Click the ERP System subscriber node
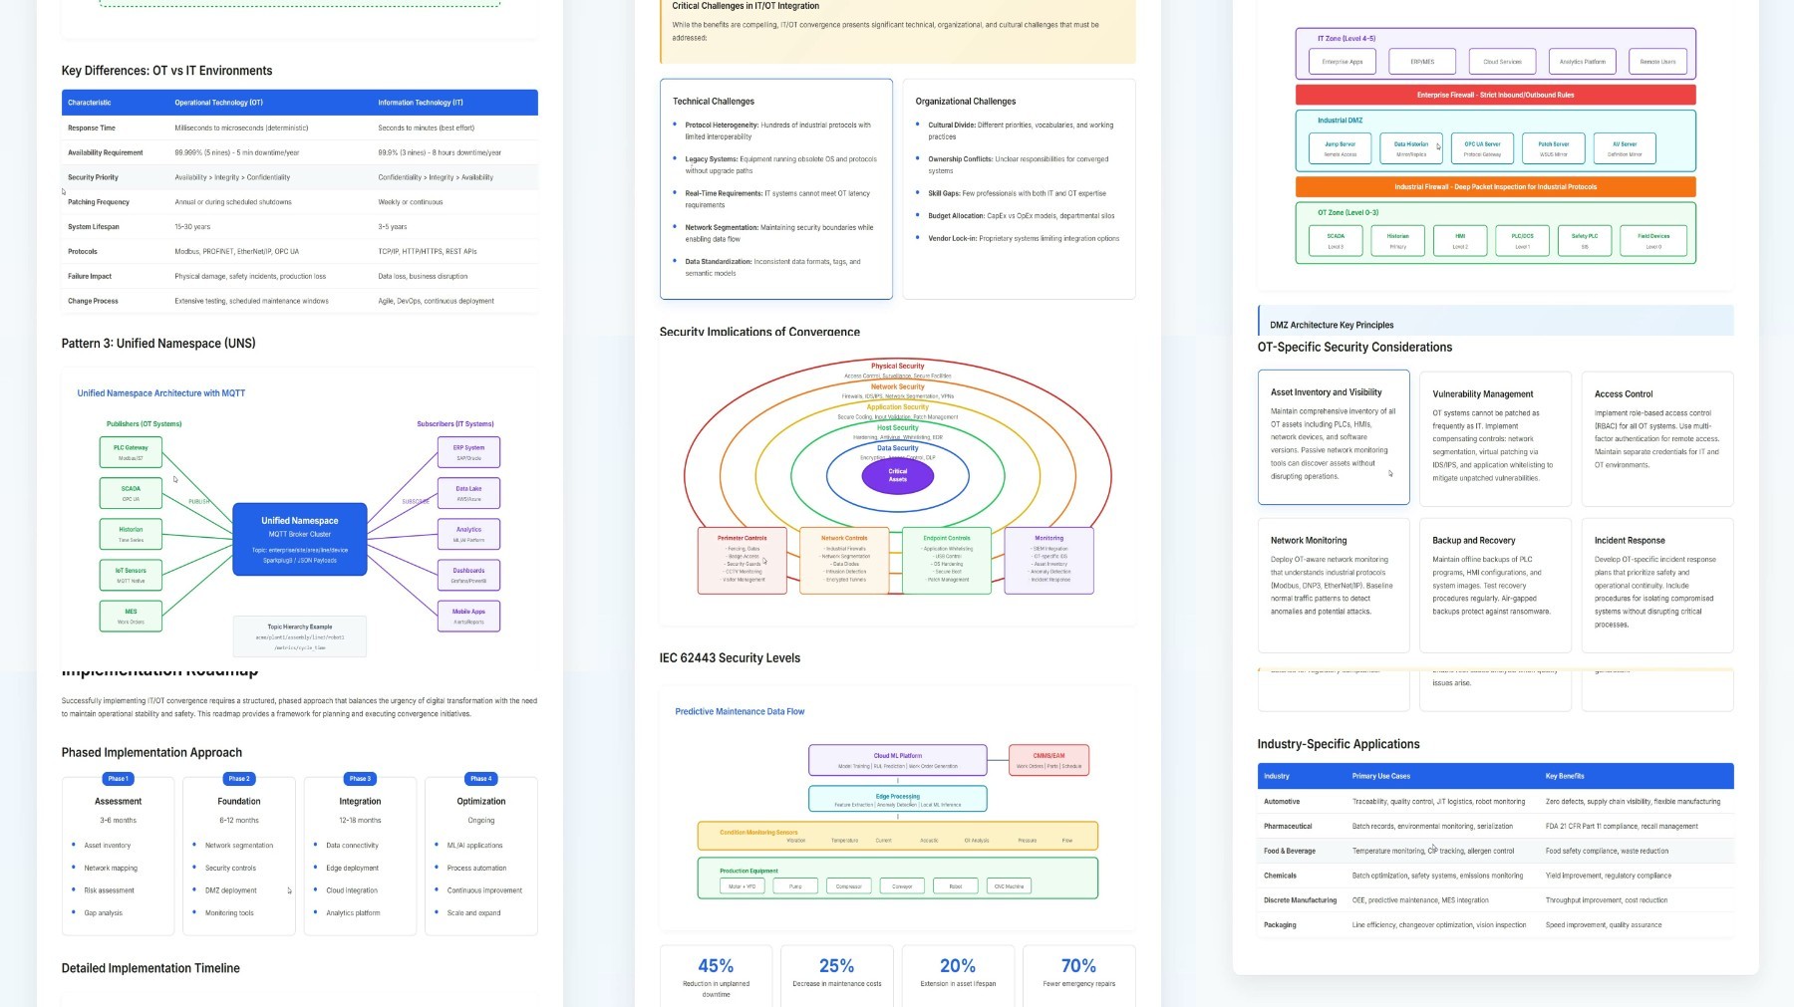 468,452
